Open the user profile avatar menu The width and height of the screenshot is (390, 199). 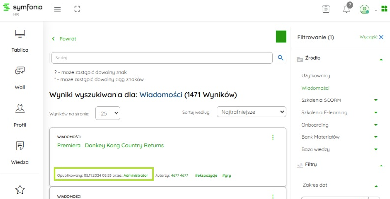click(x=365, y=9)
